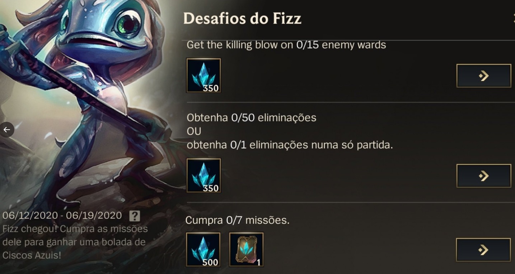Screen dimensions: 515x274
Task: Click the OU separator text
Action: (x=194, y=131)
